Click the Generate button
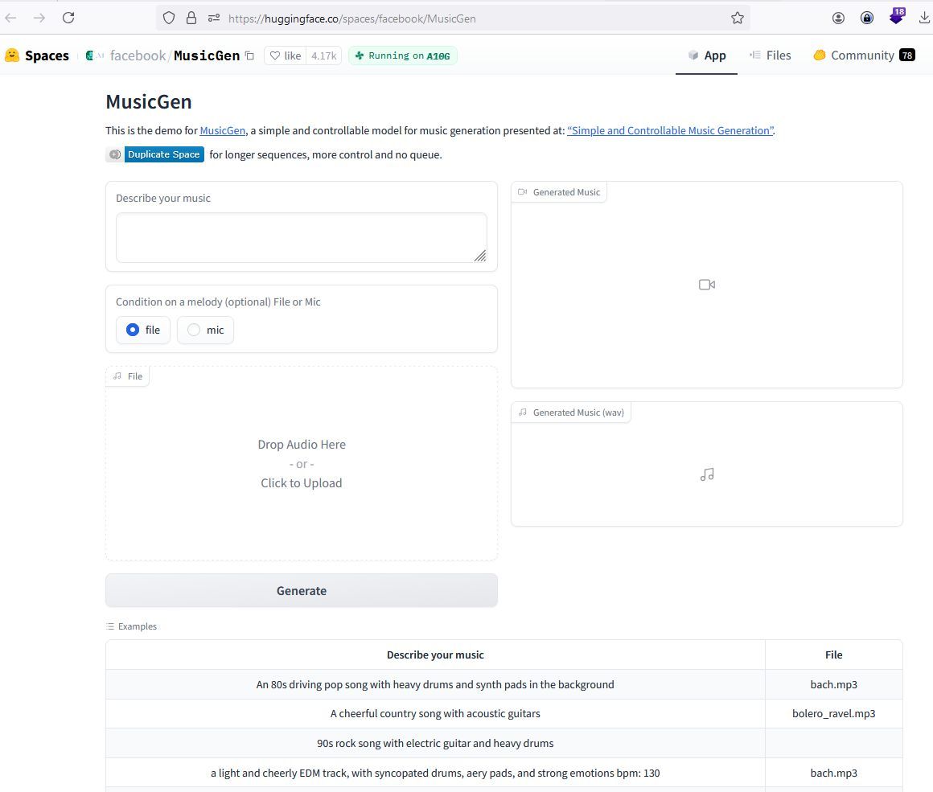The image size is (933, 792). (302, 590)
